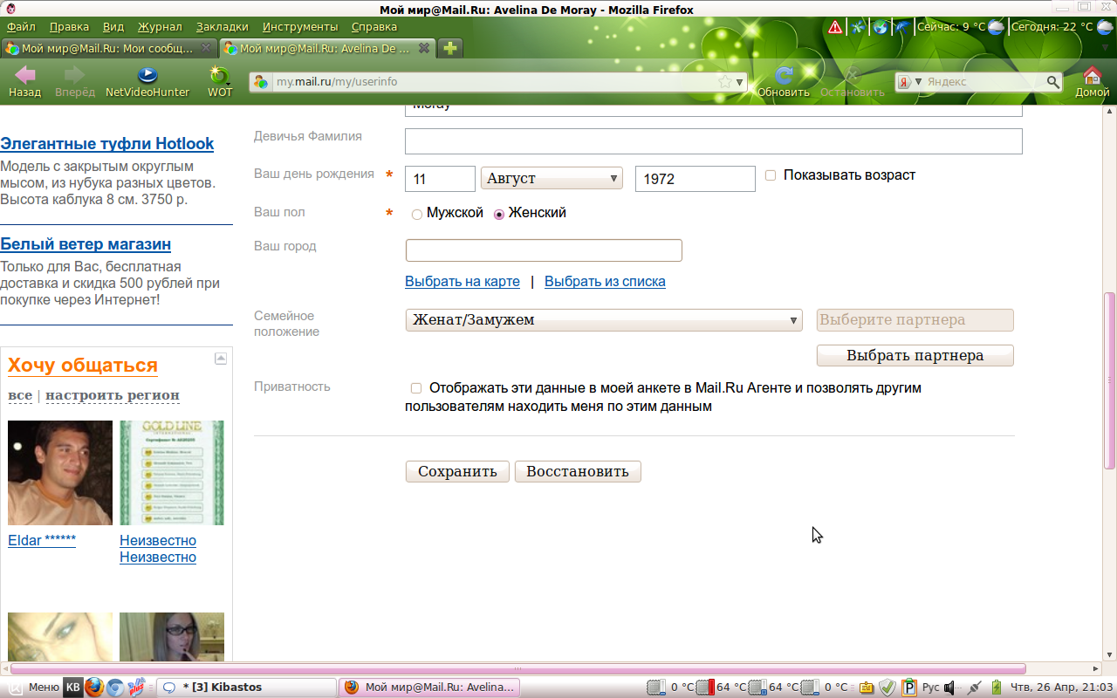
Task: Click the blue pinwheel fan icon
Action: 858,27
